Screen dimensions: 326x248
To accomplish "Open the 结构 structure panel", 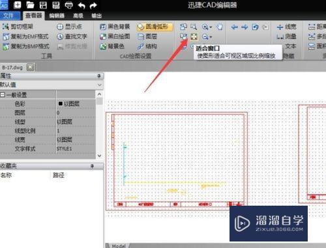I will point(147,46).
